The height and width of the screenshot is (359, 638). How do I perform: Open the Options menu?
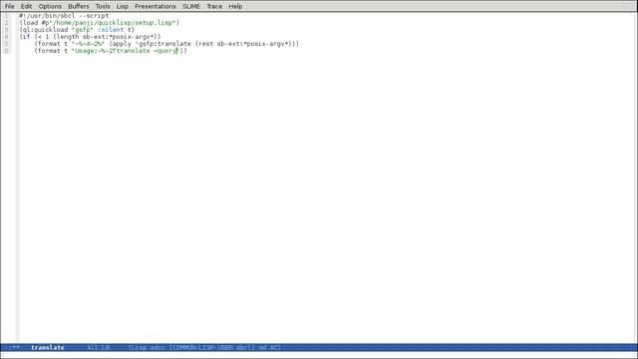50,6
